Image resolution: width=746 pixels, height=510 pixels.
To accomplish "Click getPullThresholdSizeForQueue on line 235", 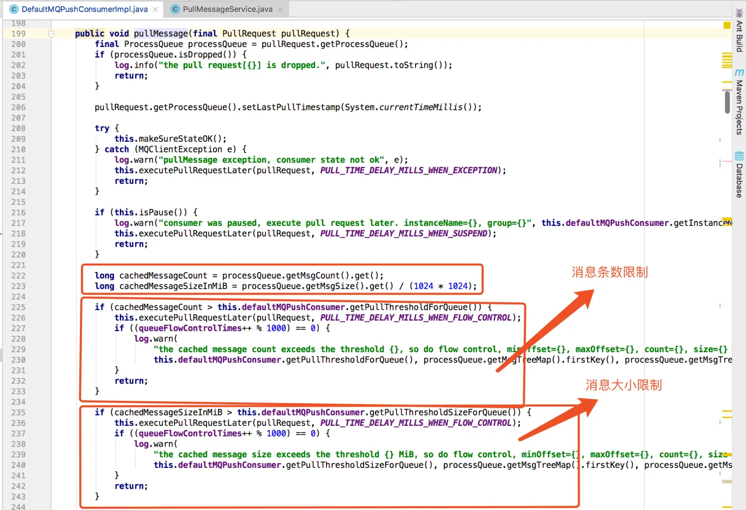I will pos(438,412).
